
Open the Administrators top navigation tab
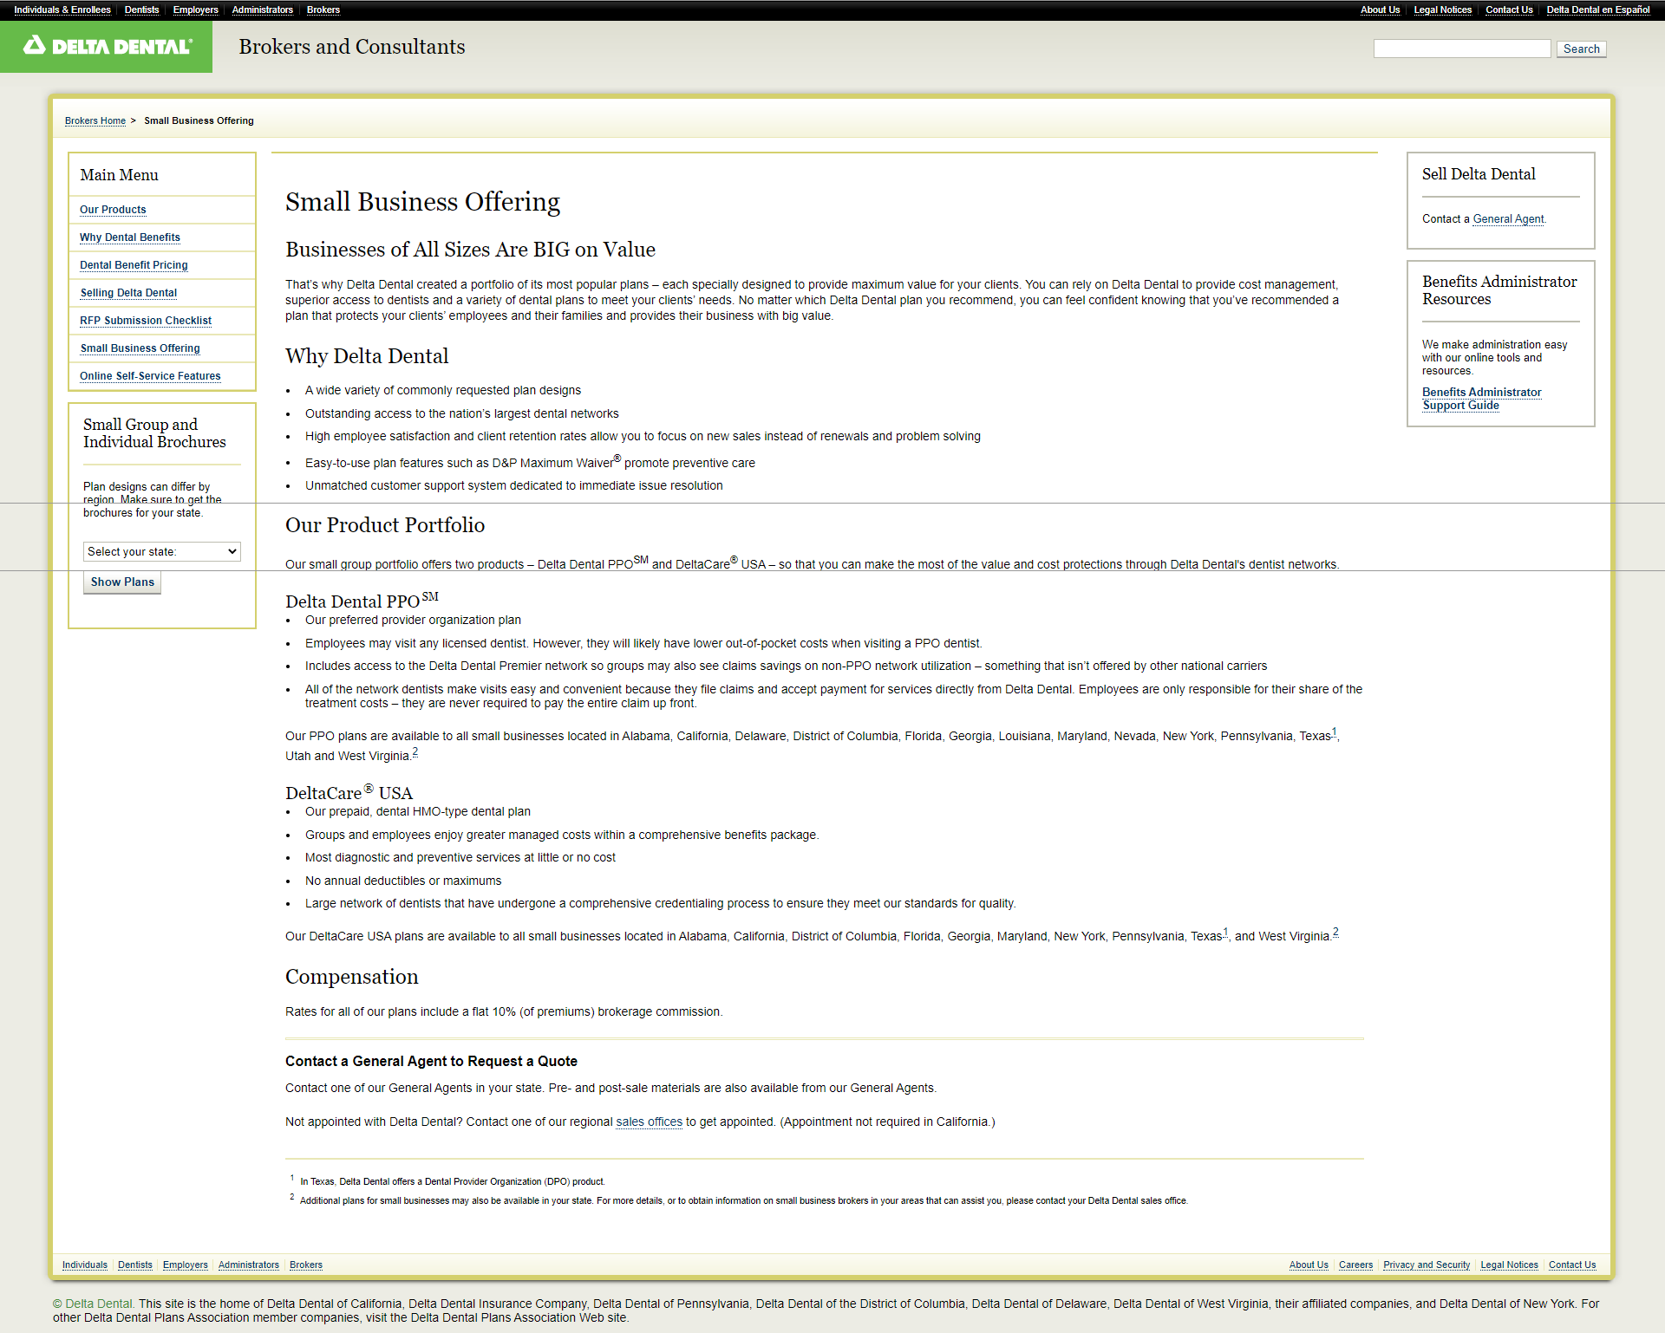pyautogui.click(x=262, y=10)
